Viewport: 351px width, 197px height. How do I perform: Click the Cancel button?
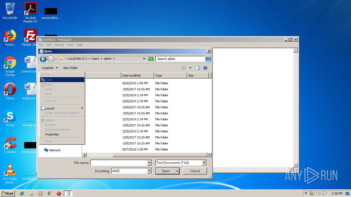pos(195,171)
